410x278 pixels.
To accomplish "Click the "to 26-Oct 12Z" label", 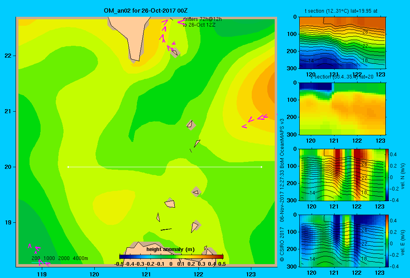I will click(199, 25).
